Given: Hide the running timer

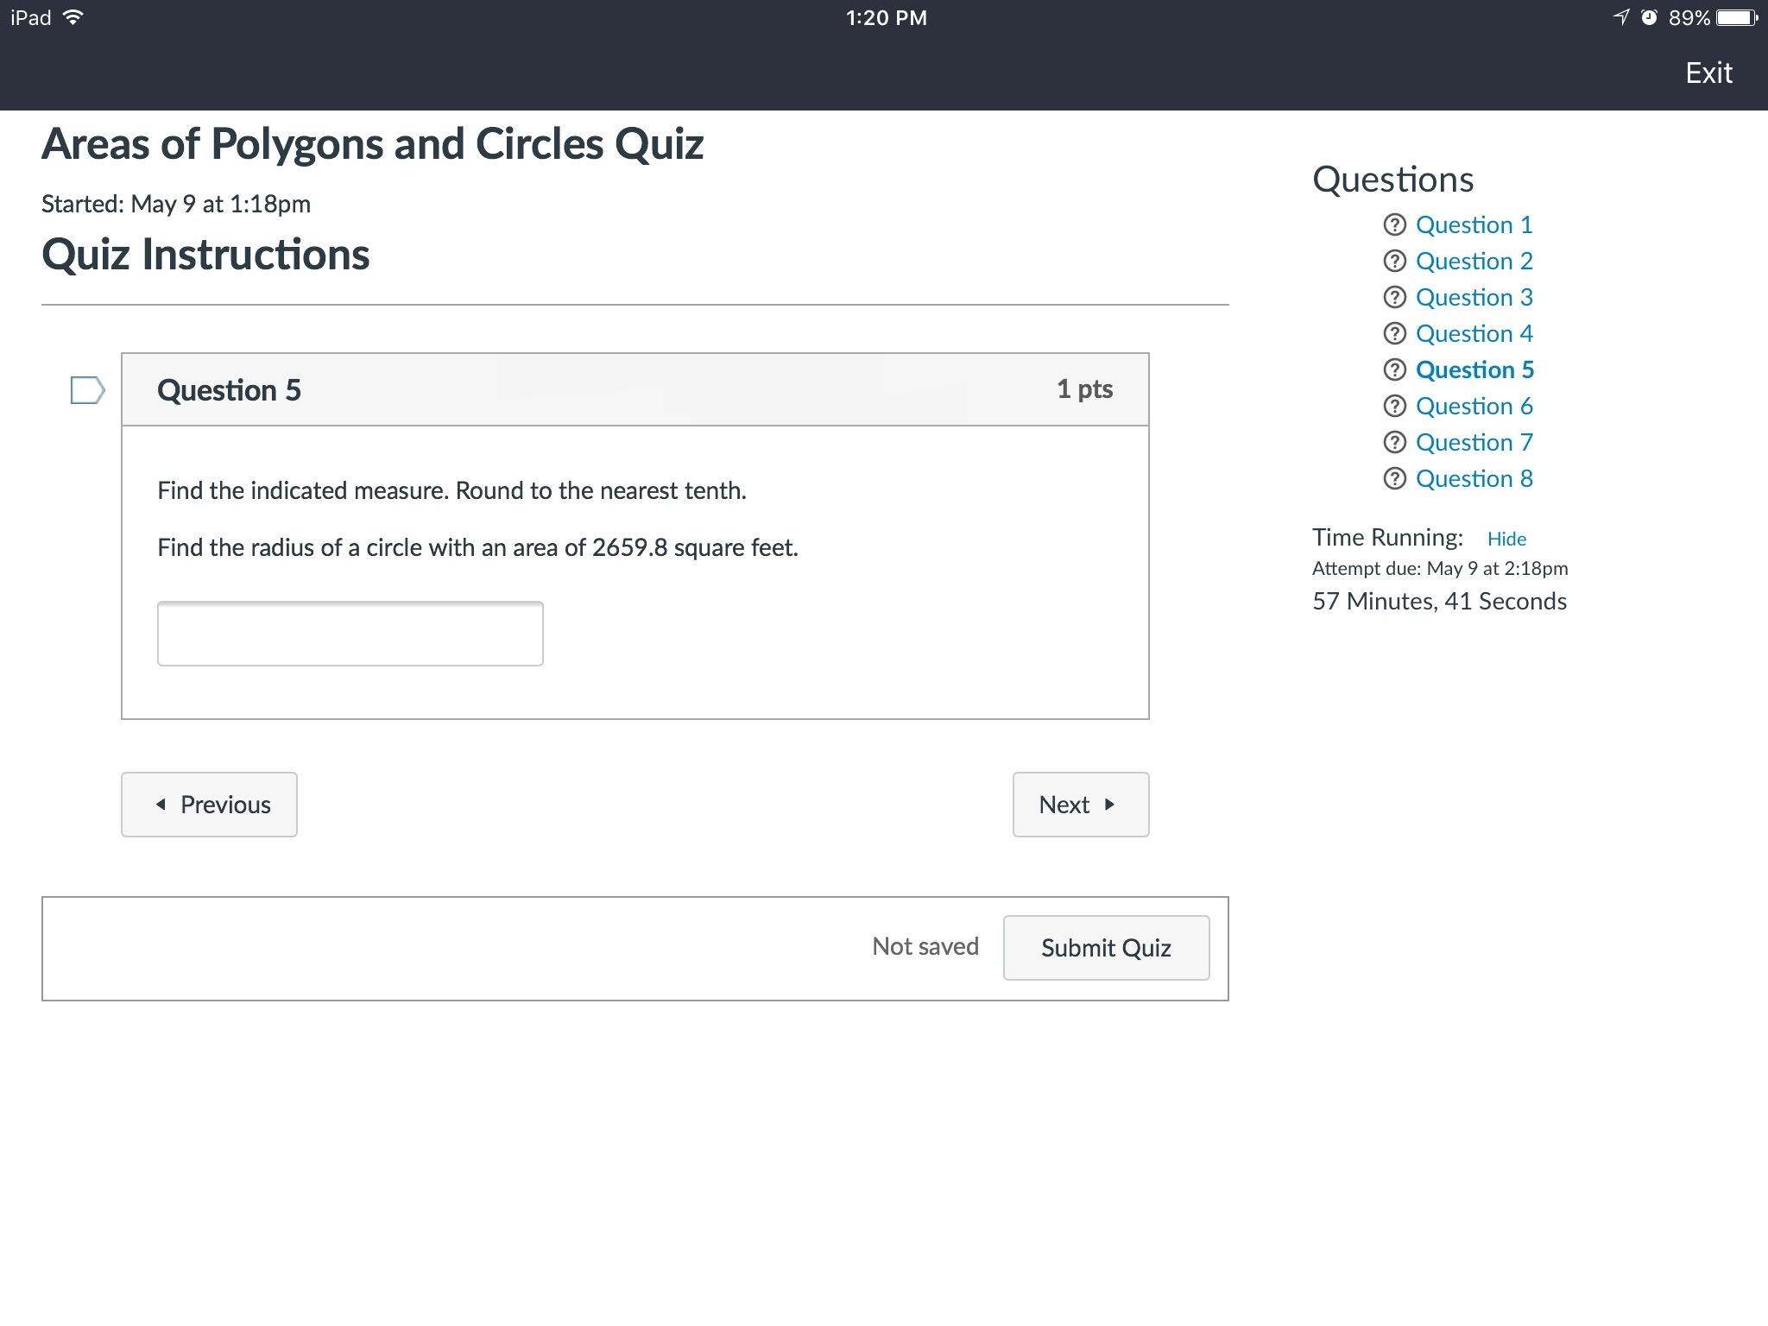Looking at the screenshot, I should 1506,539.
